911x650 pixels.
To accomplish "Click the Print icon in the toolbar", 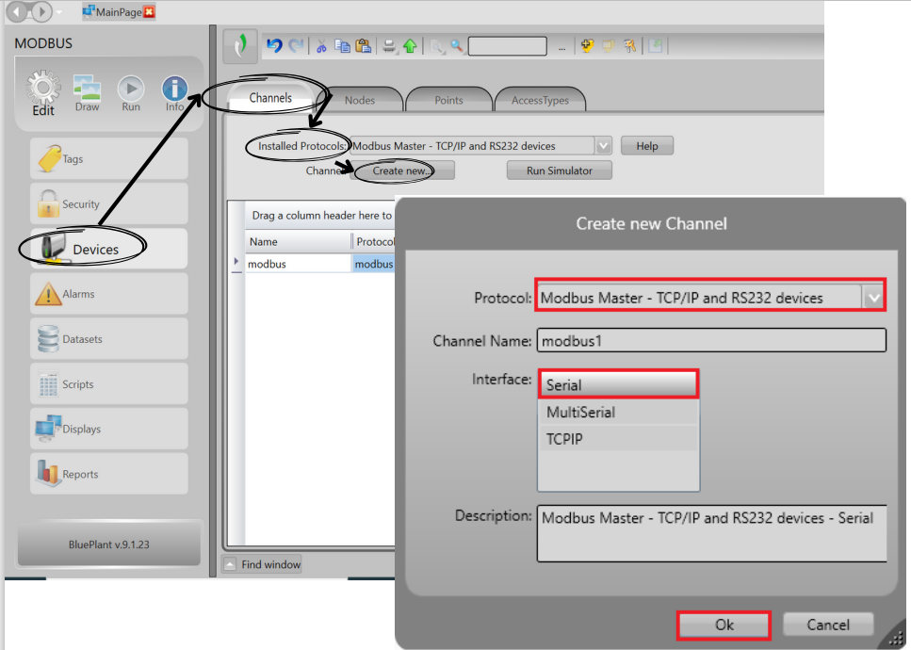I will tap(388, 46).
